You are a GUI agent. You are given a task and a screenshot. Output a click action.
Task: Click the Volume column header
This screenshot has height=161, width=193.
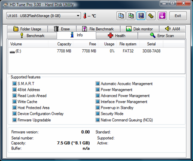point(28,44)
